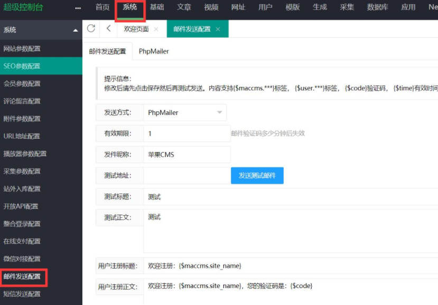Open the 采集 menu
The height and width of the screenshot is (305, 438).
(x=347, y=8)
